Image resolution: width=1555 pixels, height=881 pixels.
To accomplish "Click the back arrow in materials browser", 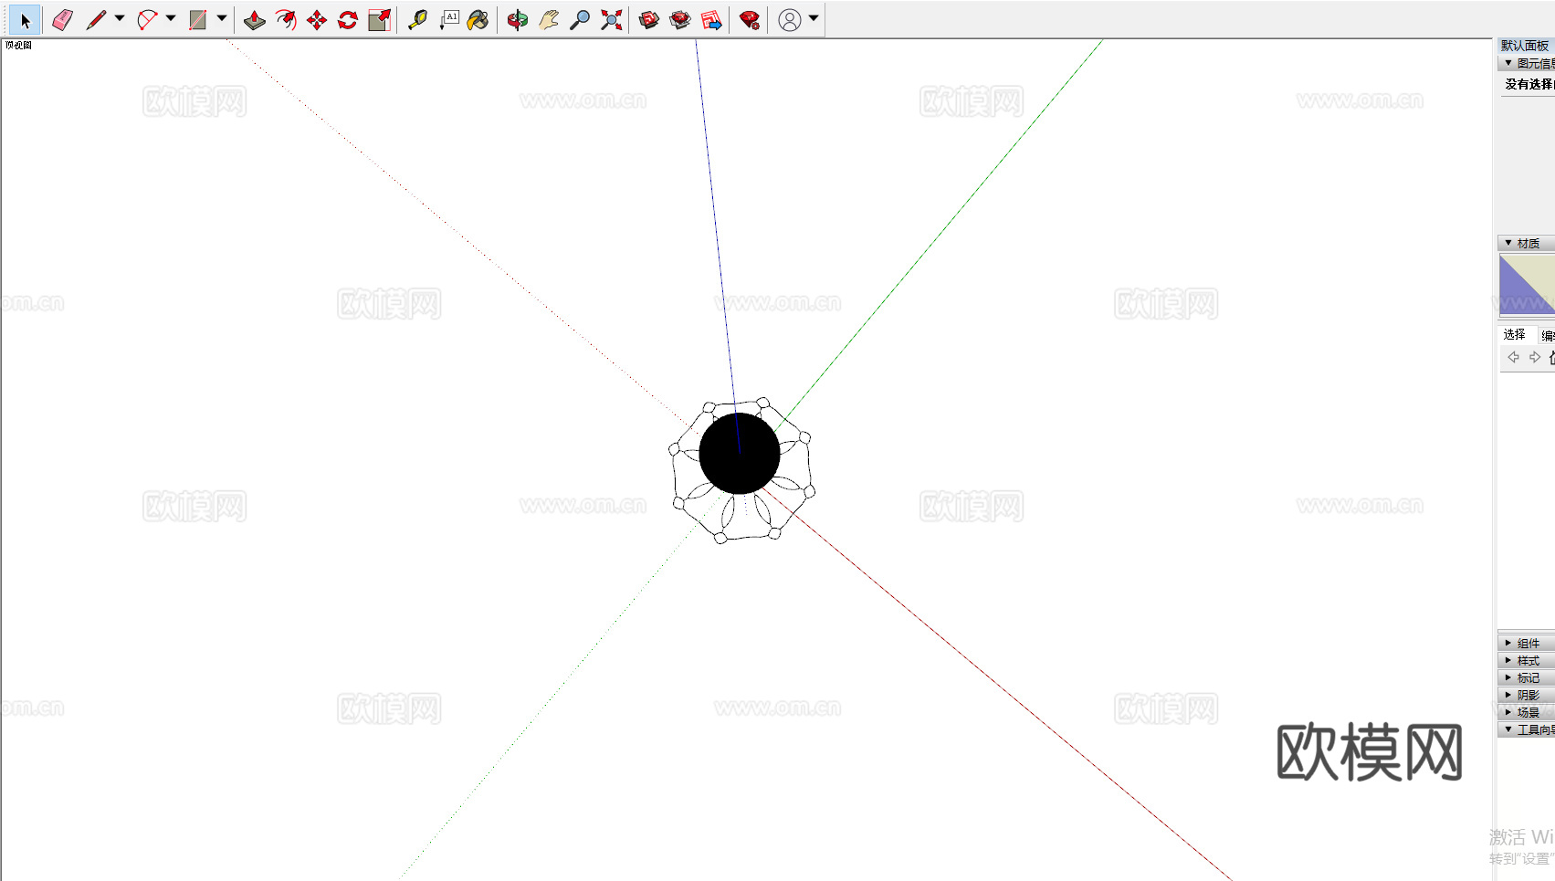I will pyautogui.click(x=1513, y=357).
